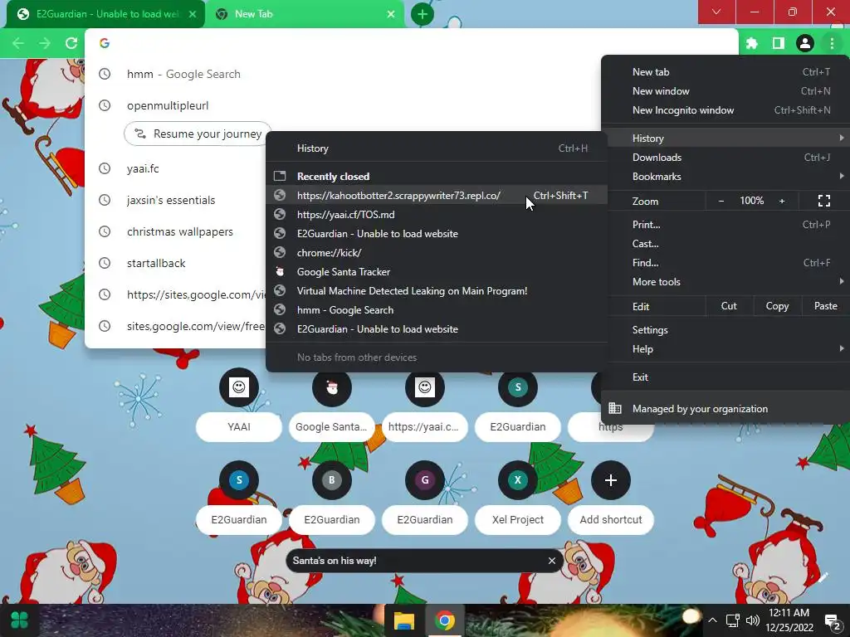
Task: Show hidden system tray icons
Action: 713,620
